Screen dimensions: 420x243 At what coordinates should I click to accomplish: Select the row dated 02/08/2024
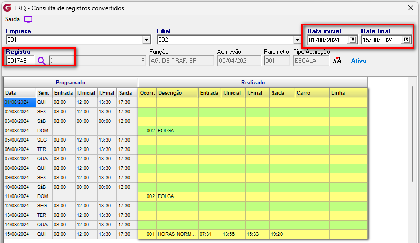pos(185,112)
